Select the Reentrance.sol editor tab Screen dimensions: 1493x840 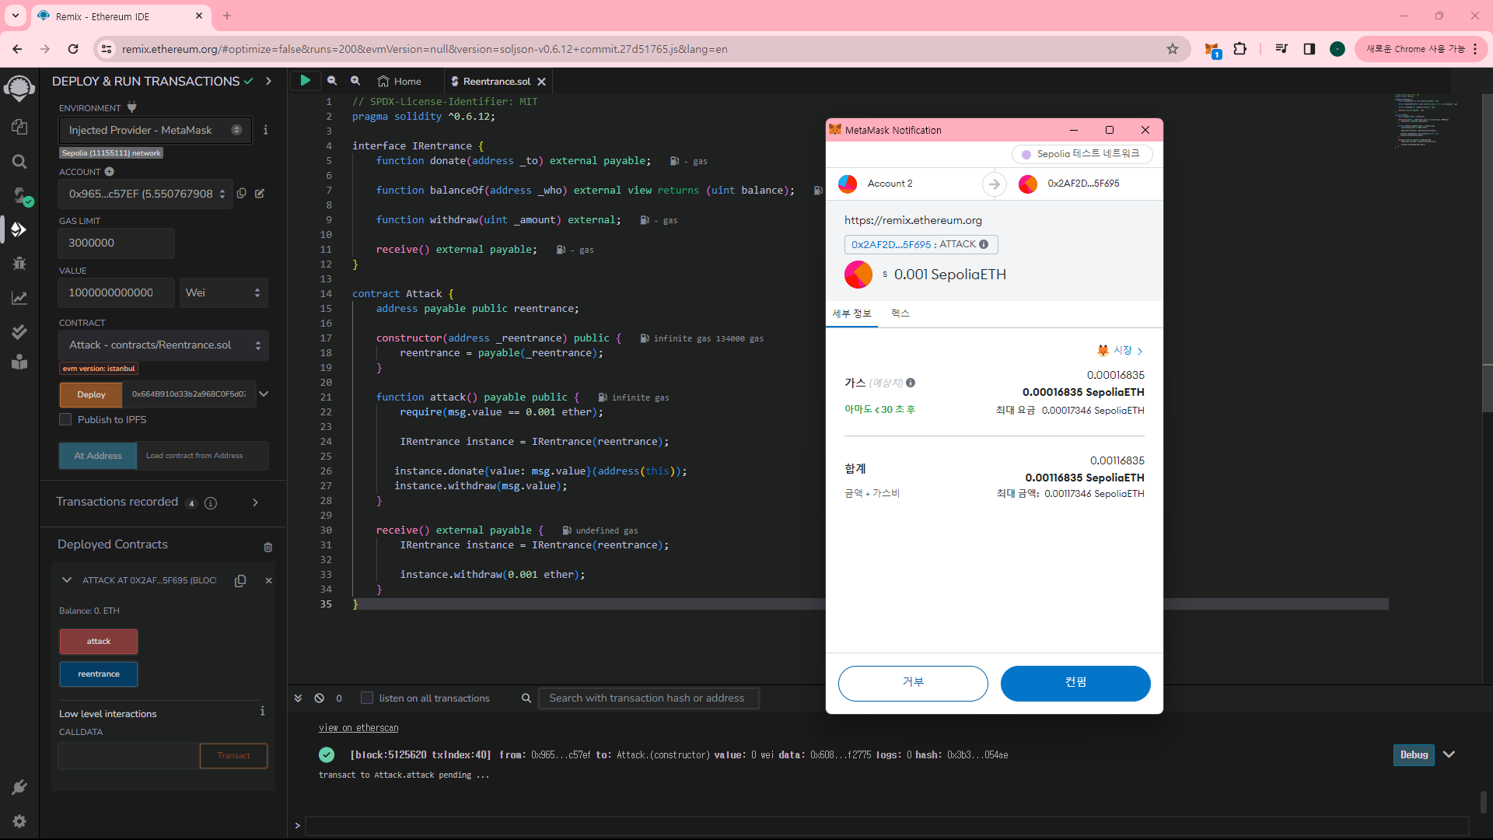(x=496, y=81)
